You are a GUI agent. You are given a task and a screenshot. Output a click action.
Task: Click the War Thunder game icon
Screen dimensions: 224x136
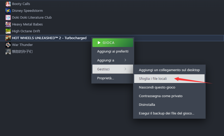tap(8, 45)
